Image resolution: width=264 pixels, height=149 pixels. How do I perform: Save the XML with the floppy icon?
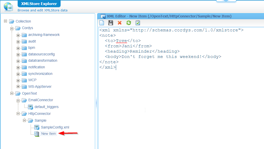point(111,23)
